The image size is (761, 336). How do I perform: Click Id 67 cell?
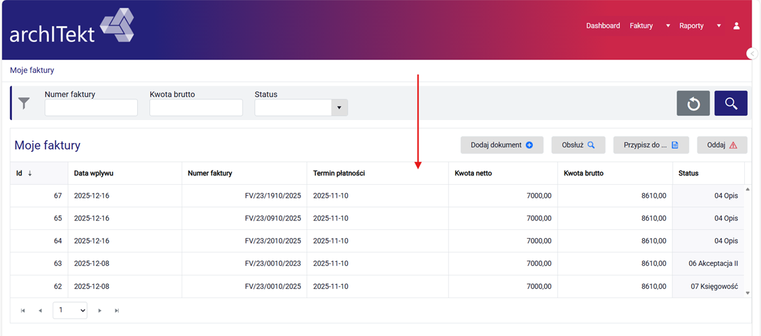click(x=39, y=196)
